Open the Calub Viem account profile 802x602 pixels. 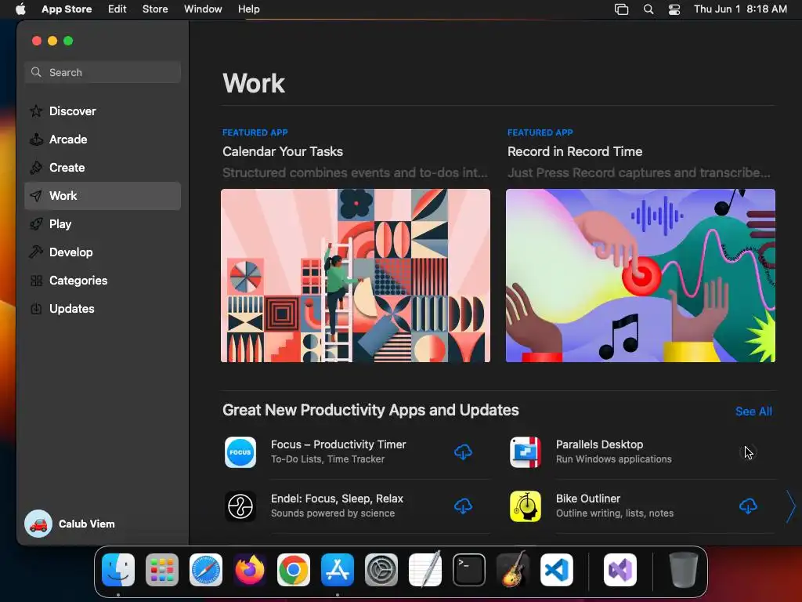[x=70, y=524]
